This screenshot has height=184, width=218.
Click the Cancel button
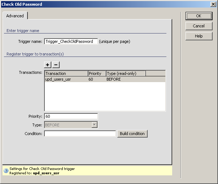[x=199, y=26]
